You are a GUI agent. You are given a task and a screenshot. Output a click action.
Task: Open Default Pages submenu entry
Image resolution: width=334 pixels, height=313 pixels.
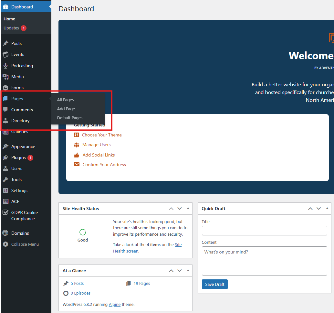[x=70, y=118]
